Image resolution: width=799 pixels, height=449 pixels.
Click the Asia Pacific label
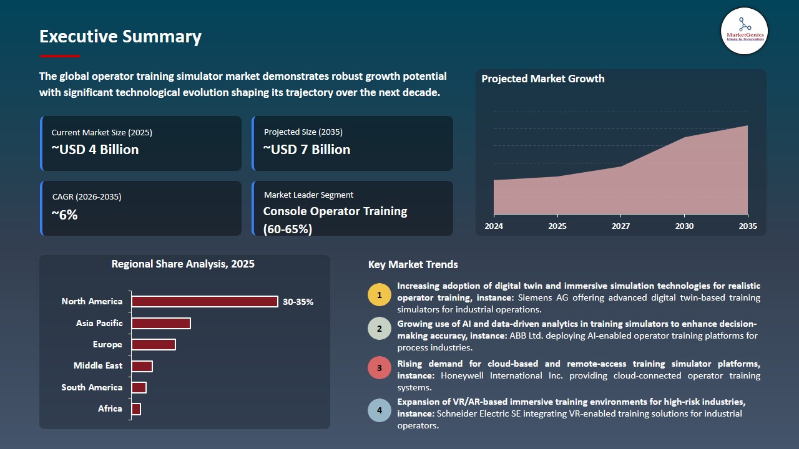[99, 323]
